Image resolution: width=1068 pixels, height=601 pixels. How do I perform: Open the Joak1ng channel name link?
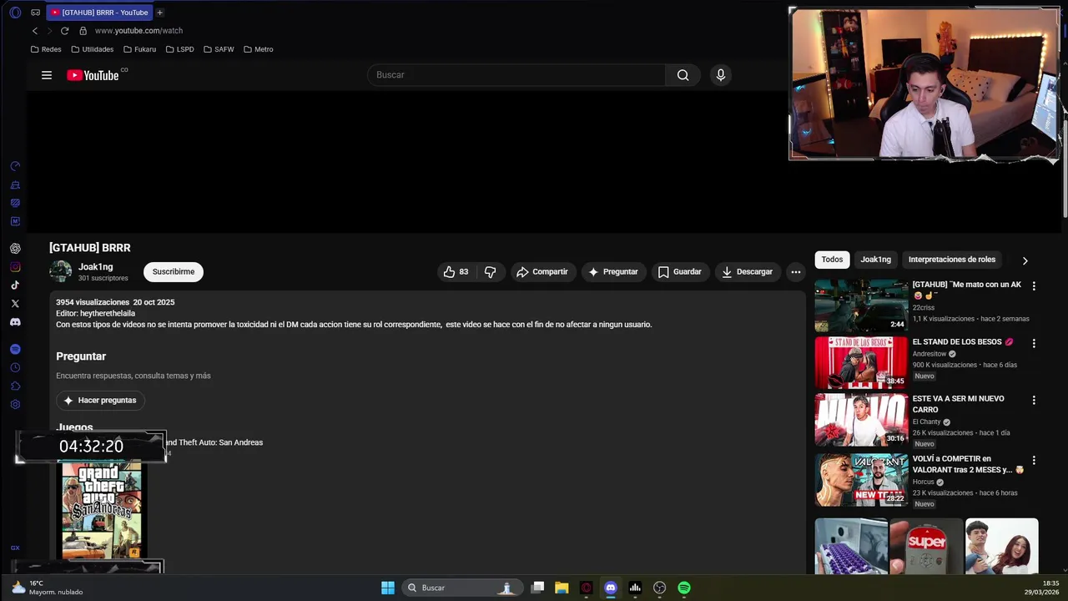95,267
